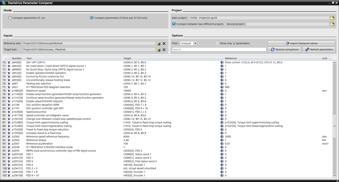The height and width of the screenshot is (182, 339).
Task: Select Compare parameters of .csv mode
Action: [x=10, y=18]
